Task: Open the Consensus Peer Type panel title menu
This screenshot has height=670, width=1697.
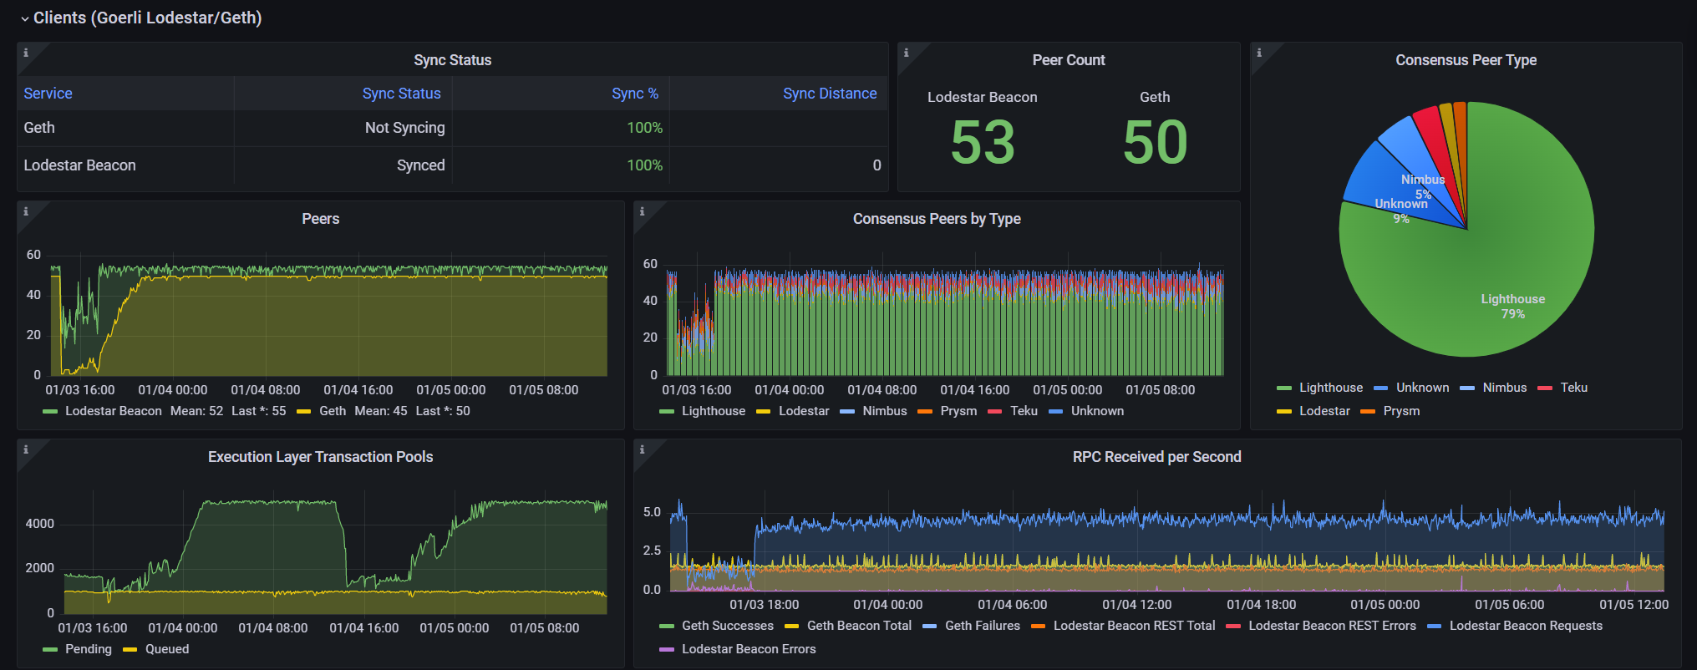Action: (x=1466, y=60)
